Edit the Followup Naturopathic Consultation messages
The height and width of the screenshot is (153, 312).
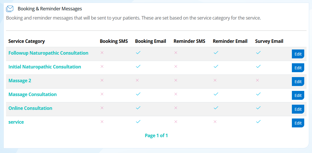tap(298, 54)
